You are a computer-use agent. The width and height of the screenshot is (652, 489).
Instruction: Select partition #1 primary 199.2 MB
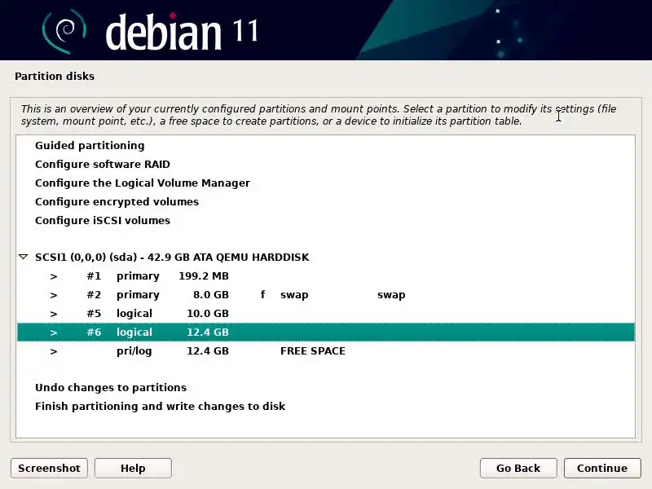(326, 276)
